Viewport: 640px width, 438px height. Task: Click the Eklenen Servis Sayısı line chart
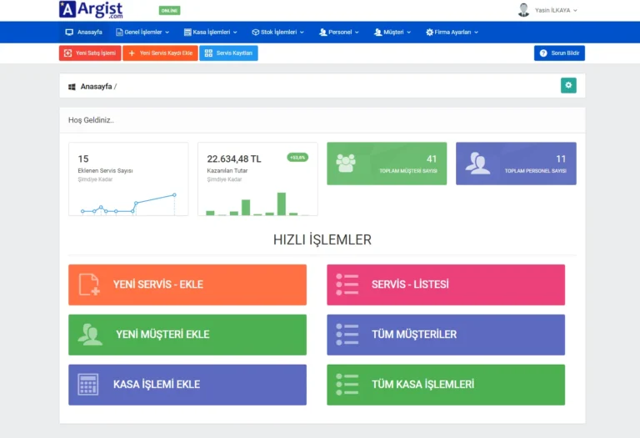(x=128, y=203)
